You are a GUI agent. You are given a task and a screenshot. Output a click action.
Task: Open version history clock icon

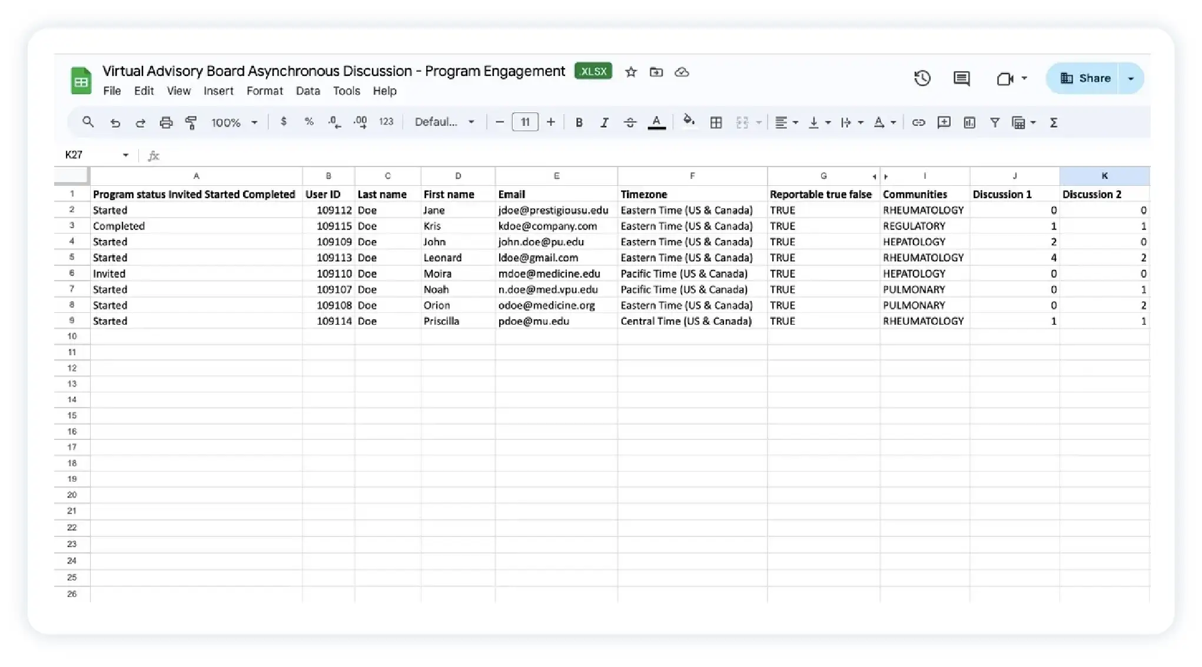tap(922, 78)
